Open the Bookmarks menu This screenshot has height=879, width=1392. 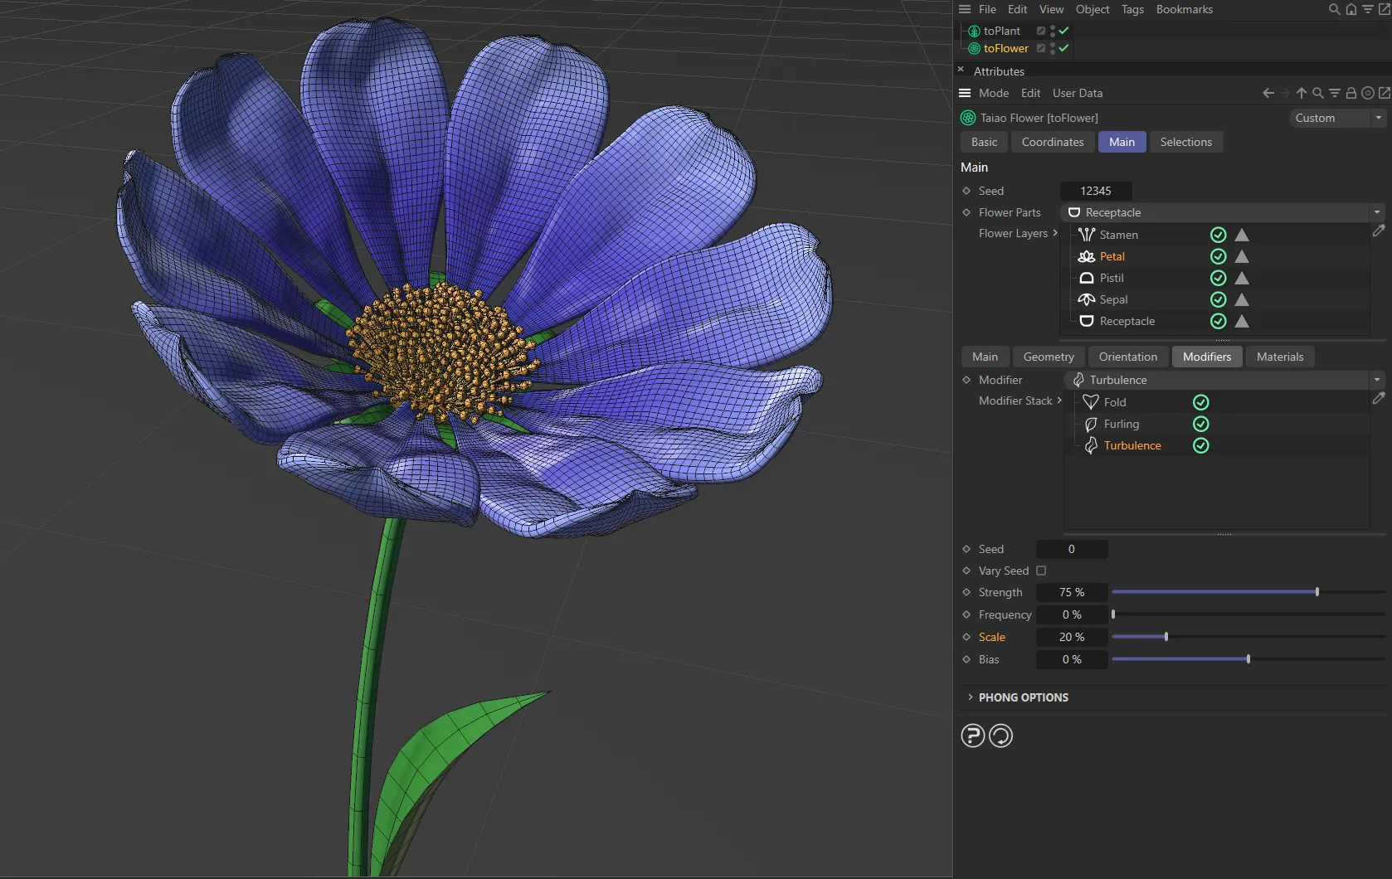coord(1184,9)
